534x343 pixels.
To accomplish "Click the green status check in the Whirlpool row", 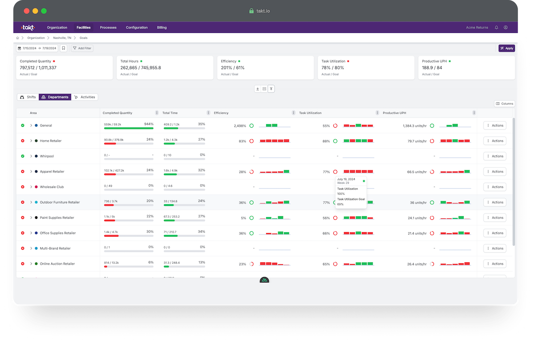I will click(x=23, y=156).
